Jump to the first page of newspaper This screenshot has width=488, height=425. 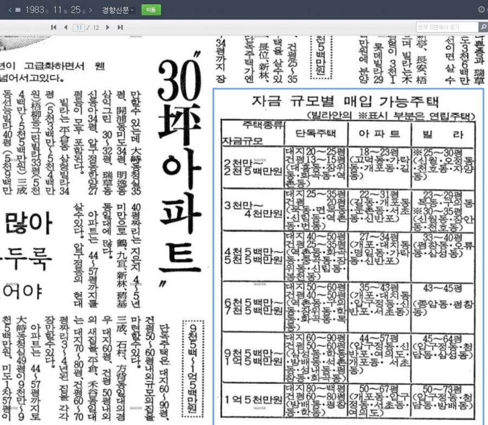(x=54, y=28)
